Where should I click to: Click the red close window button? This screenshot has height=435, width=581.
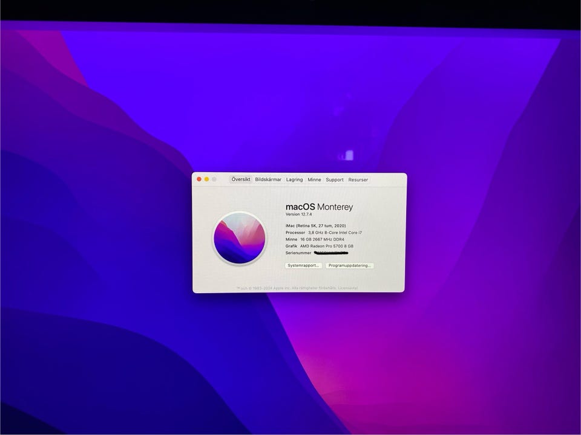199,179
